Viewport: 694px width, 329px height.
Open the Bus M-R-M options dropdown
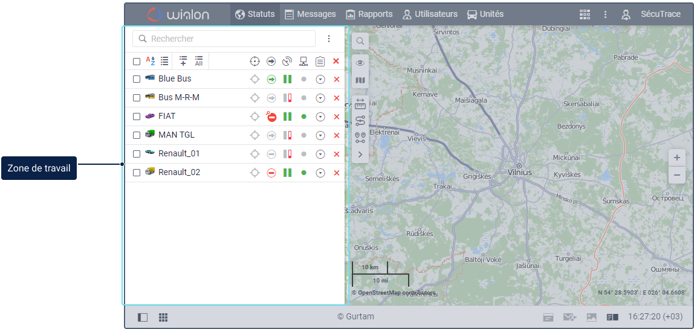(x=320, y=98)
